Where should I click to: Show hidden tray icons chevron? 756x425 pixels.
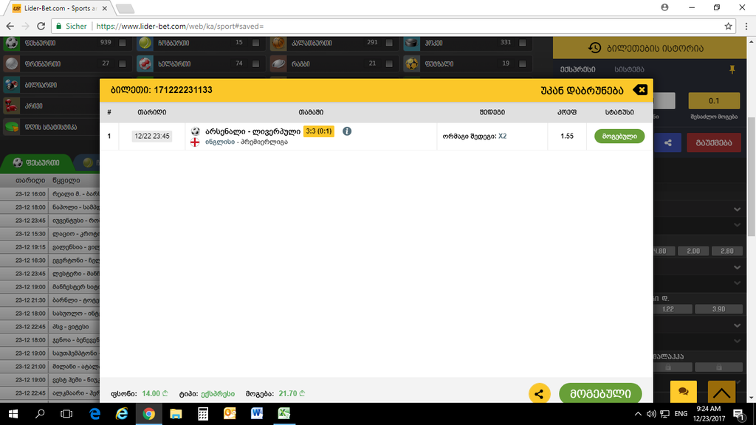click(638, 413)
